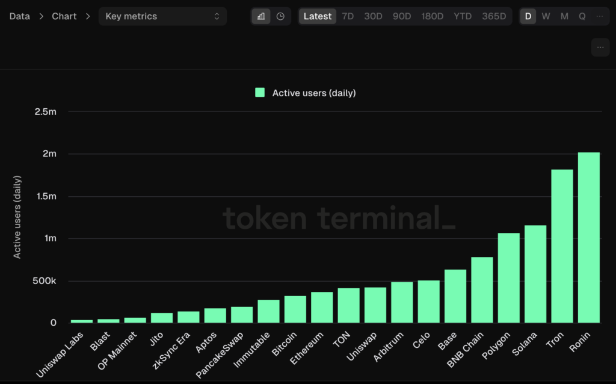Click the Ronin bar
The image size is (616, 384).
coord(588,237)
